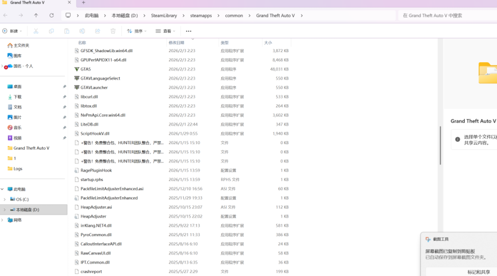Click the Rename icon in toolbar
Image resolution: width=497 pixels, height=276 pixels.
click(x=82, y=31)
